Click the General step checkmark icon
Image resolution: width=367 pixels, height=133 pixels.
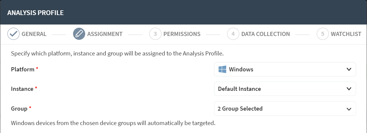tap(13, 34)
